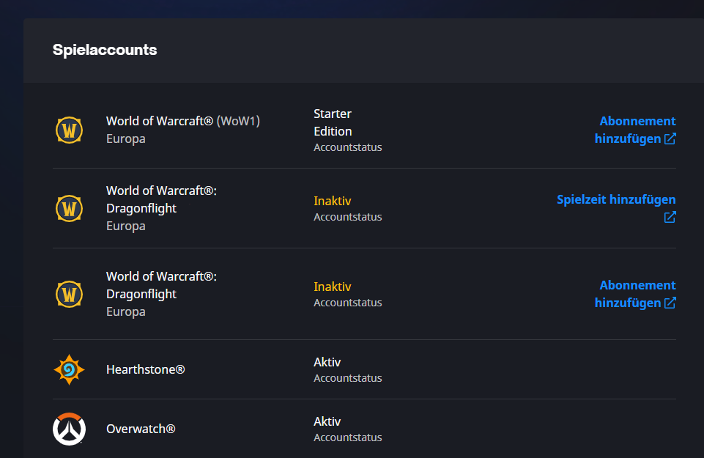Select Dragonflight title in the Spielzeit hinzufügen row
Viewport: 704px width, 458px height.
161,199
